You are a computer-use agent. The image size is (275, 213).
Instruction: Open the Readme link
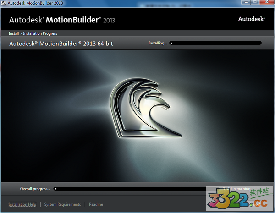(x=96, y=204)
